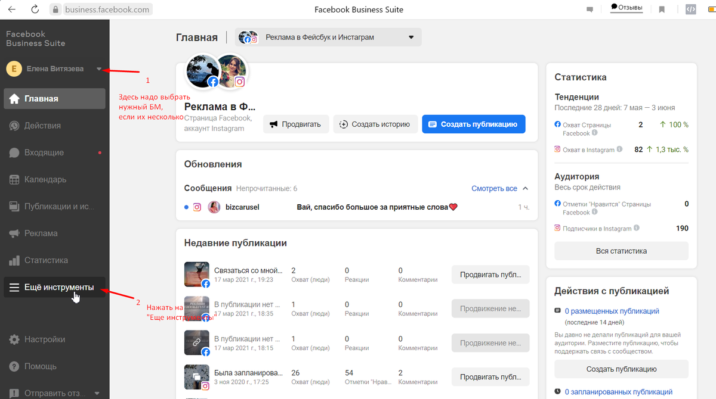The height and width of the screenshot is (399, 716).
Task: Click the Смотреть все link
Action: [x=494, y=188]
